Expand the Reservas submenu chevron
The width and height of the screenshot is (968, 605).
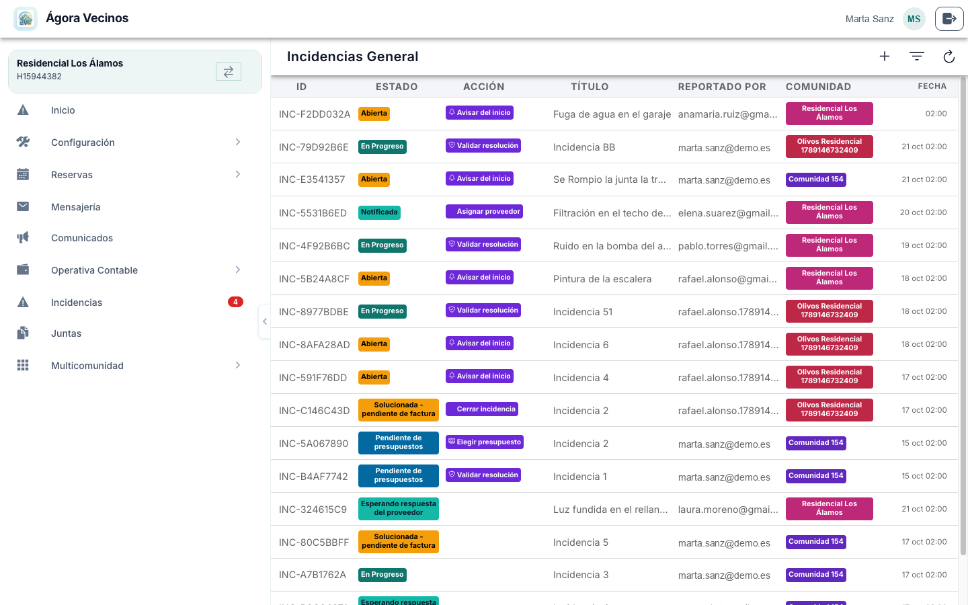tap(238, 174)
